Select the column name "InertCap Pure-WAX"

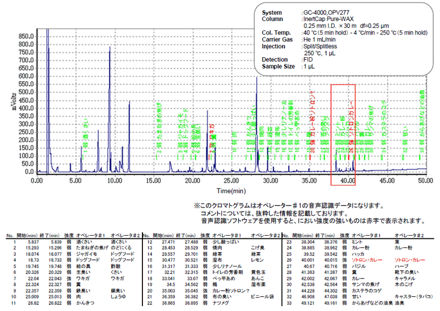(x=328, y=19)
